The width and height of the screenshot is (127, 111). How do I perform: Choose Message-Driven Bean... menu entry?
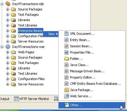click(x=92, y=71)
